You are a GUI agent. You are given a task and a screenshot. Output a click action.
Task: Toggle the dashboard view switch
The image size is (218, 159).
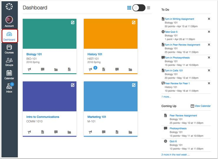[x=139, y=8]
